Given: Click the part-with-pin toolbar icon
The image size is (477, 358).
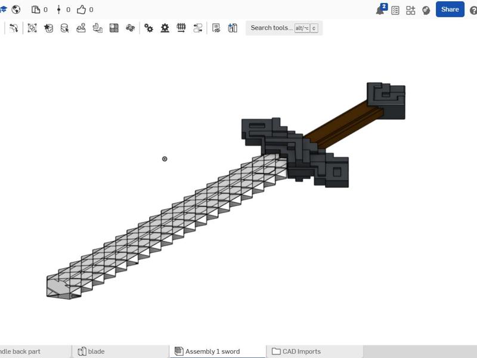Looking at the screenshot, I should (81, 28).
